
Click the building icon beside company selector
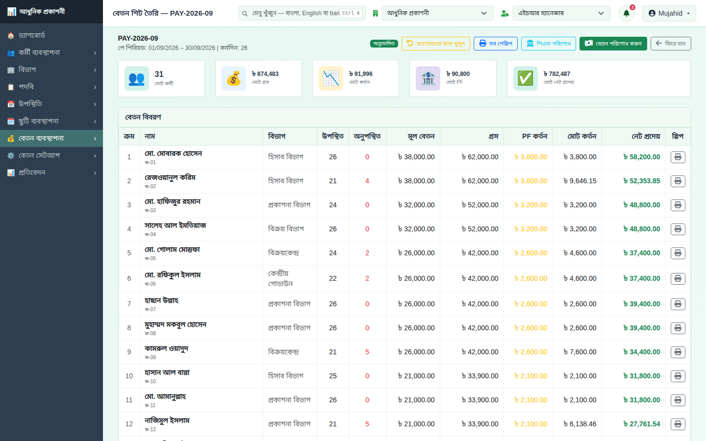pos(376,13)
